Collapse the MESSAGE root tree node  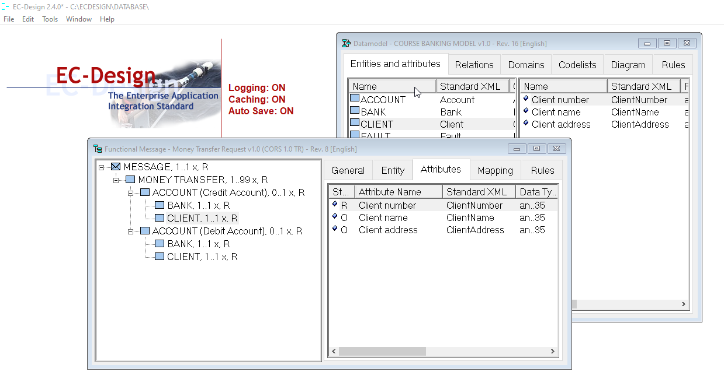click(x=102, y=167)
